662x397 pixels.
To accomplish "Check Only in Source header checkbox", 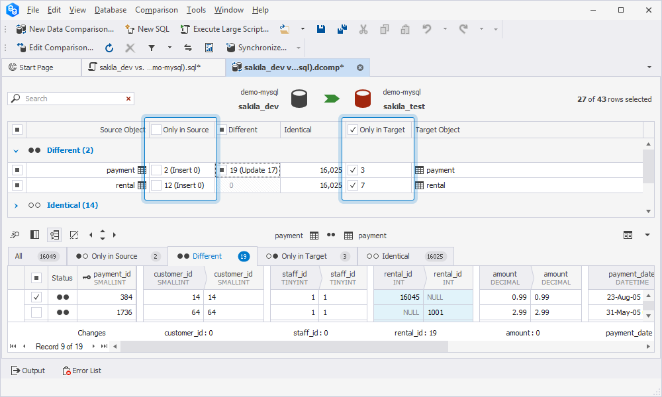I will (156, 130).
